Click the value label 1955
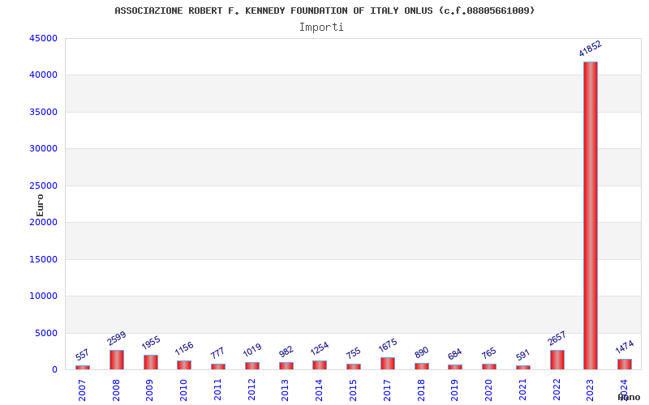 151,343
